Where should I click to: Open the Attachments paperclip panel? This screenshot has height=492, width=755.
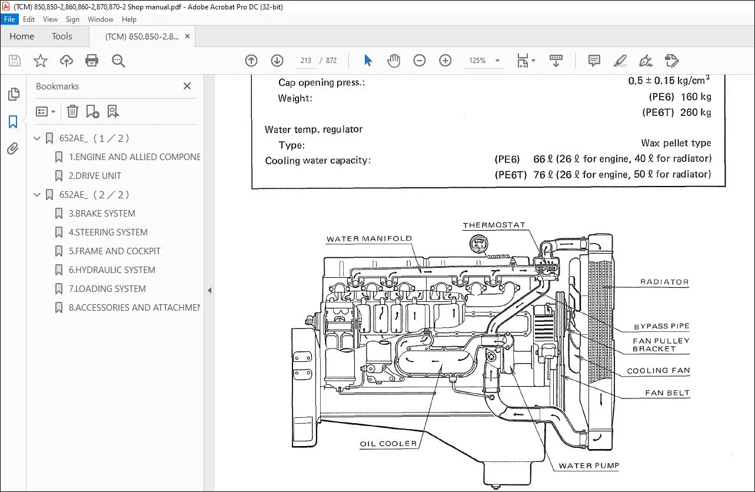pos(13,149)
